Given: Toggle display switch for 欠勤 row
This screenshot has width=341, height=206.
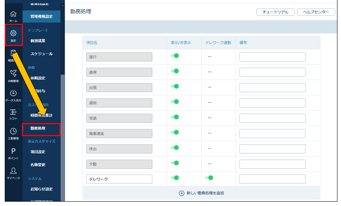Looking at the screenshot, I should [175, 163].
